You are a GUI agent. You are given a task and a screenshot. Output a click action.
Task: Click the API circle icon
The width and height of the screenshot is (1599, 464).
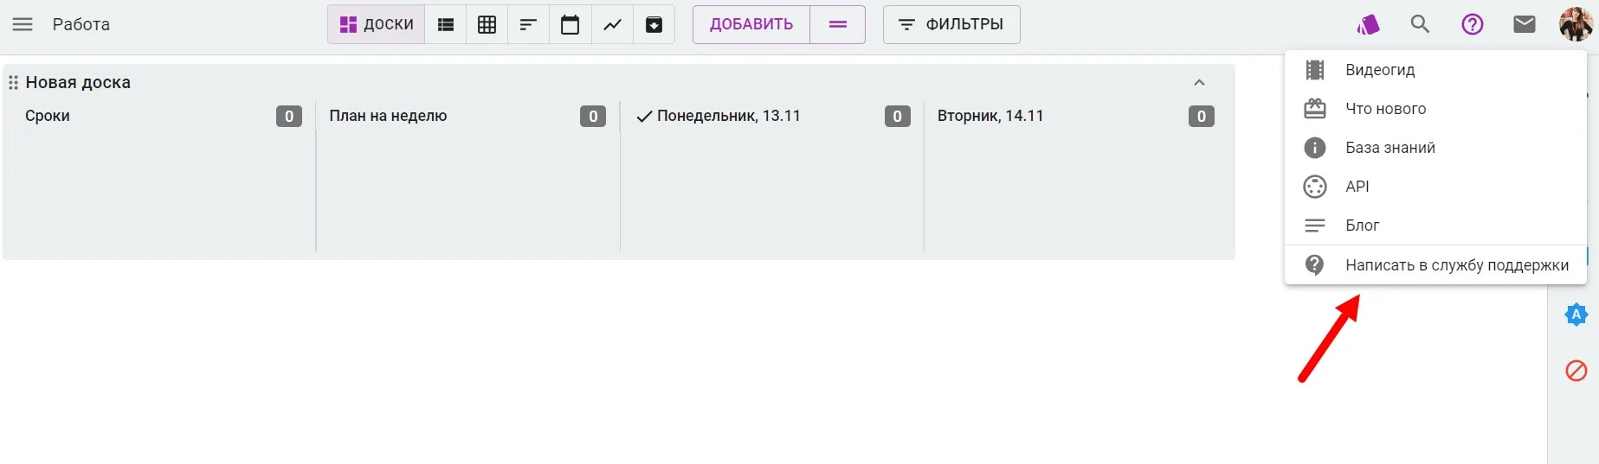pos(1315,187)
